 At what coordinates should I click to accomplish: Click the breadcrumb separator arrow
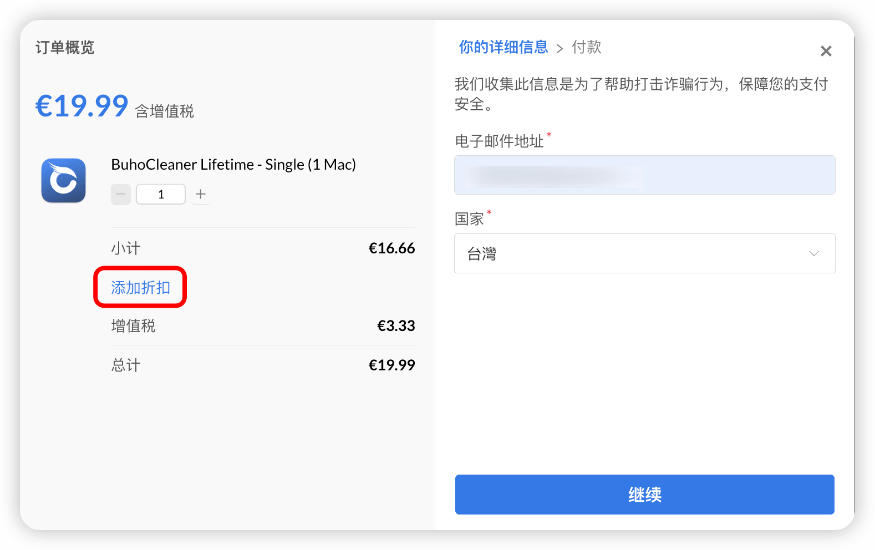coord(560,49)
